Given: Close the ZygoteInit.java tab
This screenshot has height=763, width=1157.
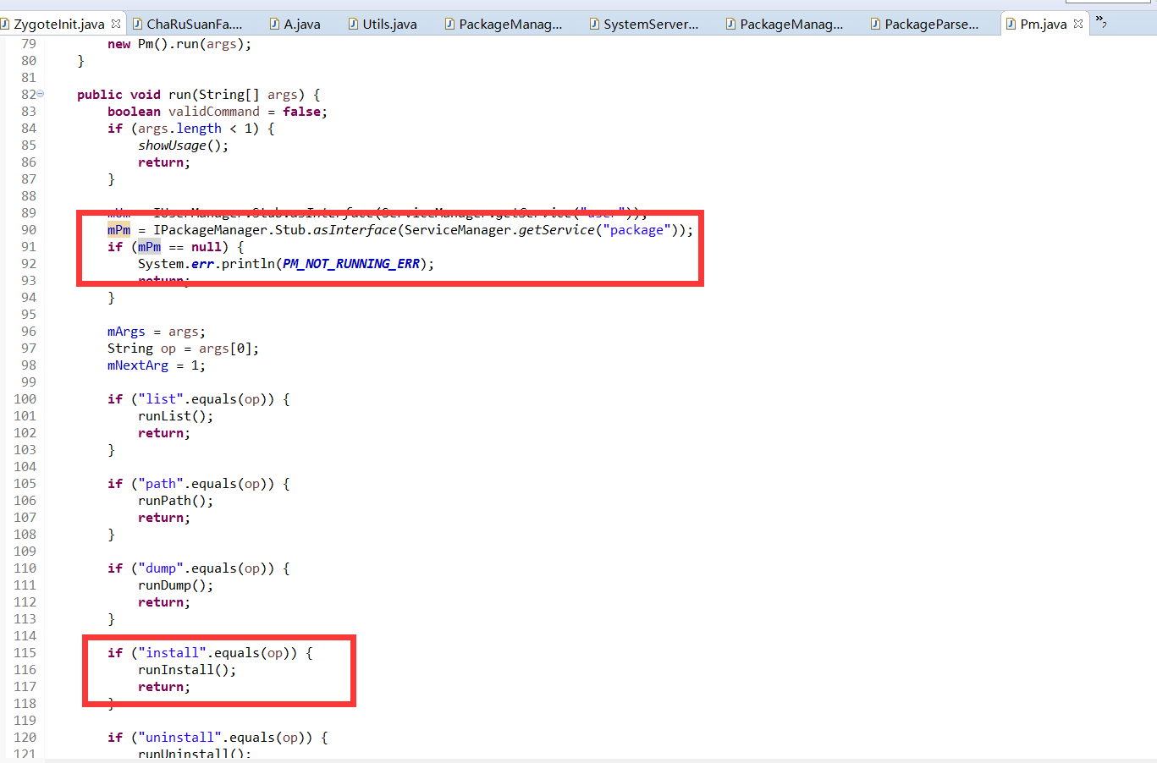Looking at the screenshot, I should pos(116,24).
